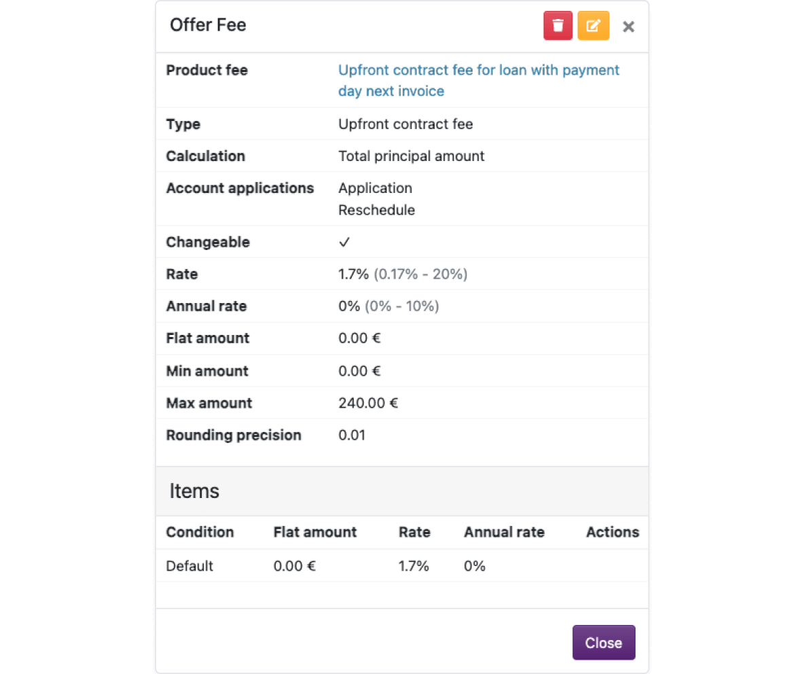The width and height of the screenshot is (804, 674).
Task: Click the Annual rate column header
Action: click(504, 532)
